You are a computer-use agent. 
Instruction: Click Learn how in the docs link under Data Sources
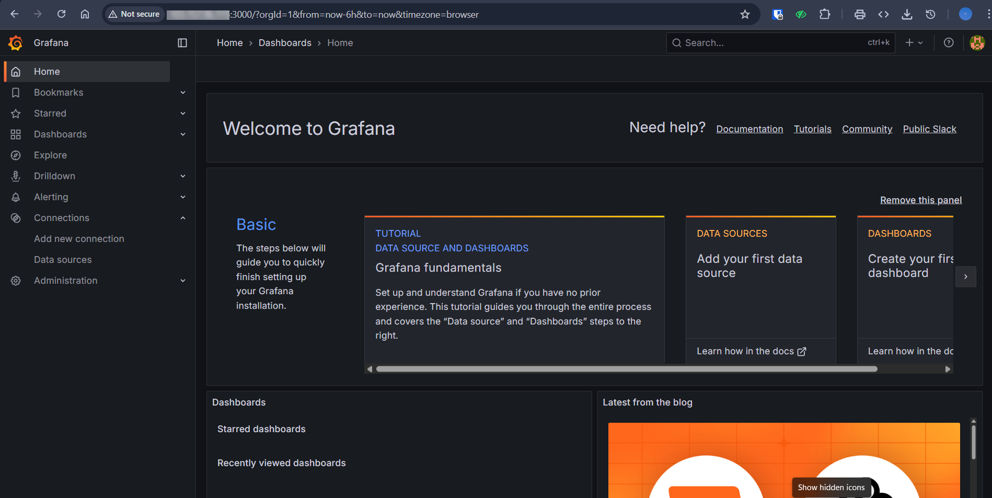pyautogui.click(x=751, y=351)
